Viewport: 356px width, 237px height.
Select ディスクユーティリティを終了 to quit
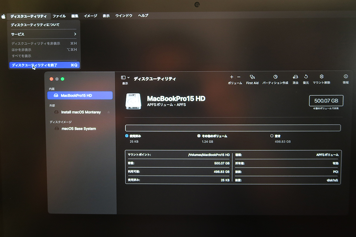[x=44, y=65]
